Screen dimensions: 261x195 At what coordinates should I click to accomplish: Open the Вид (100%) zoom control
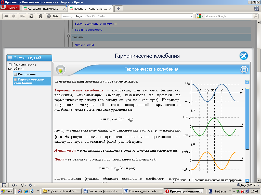248,185
